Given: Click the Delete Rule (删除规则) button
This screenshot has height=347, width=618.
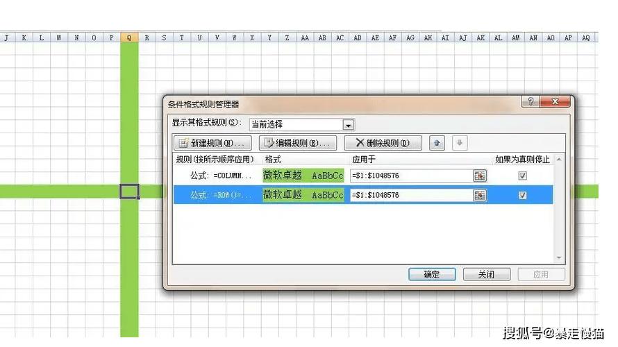Looking at the screenshot, I should tap(383, 143).
